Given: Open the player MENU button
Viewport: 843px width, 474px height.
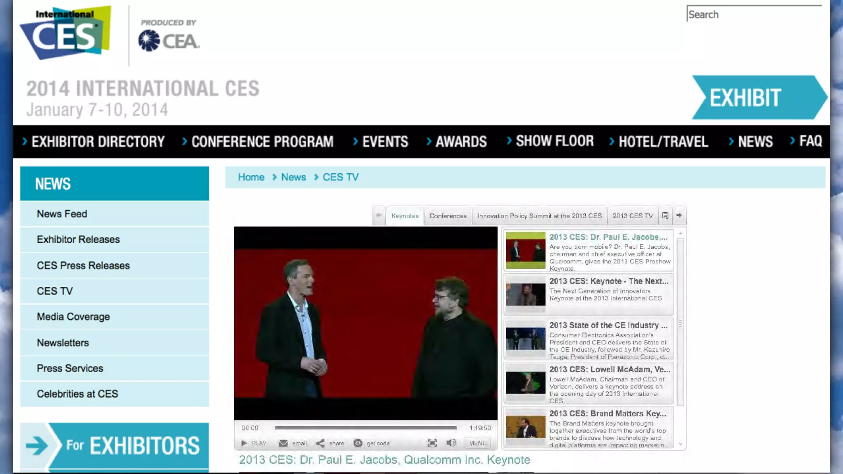Looking at the screenshot, I should (x=477, y=443).
